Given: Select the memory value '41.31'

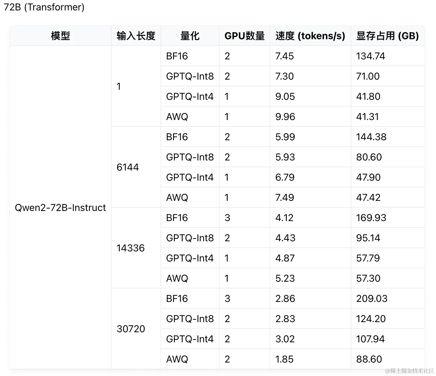Looking at the screenshot, I should [368, 117].
